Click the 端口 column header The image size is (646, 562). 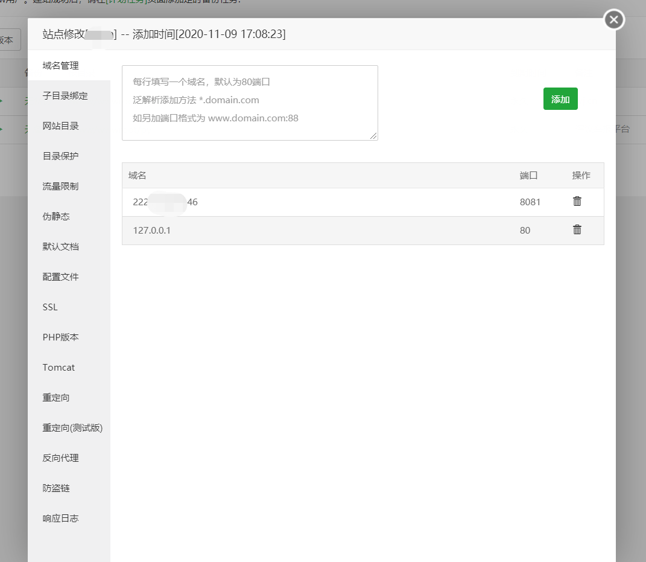[x=528, y=175]
